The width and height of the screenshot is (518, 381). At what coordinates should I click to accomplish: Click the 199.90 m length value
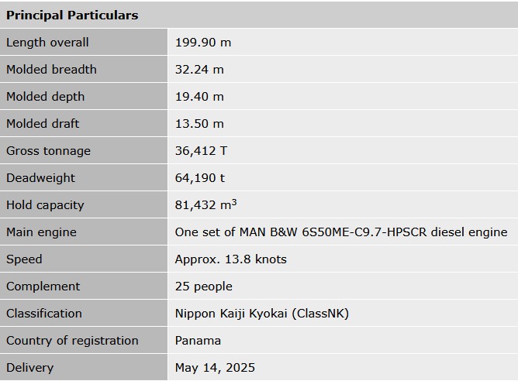click(x=203, y=43)
